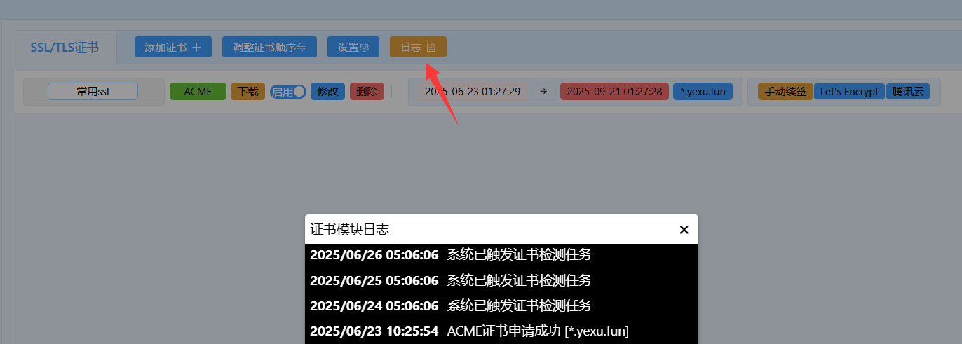
Task: Click the plus icon on 添加证书
Action: 197,48
